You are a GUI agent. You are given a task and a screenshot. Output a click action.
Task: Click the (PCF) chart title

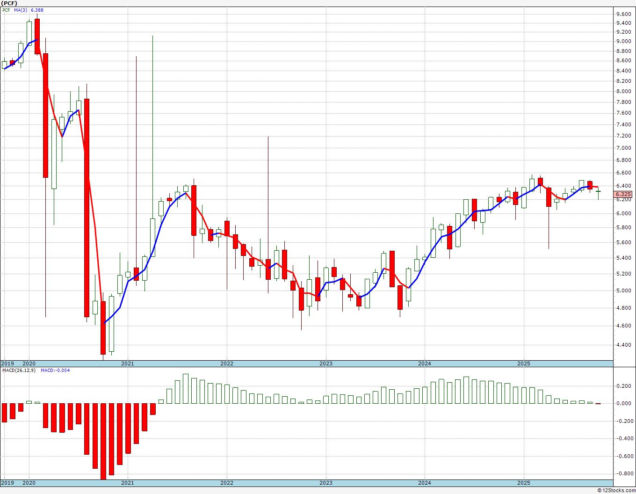[9, 3]
